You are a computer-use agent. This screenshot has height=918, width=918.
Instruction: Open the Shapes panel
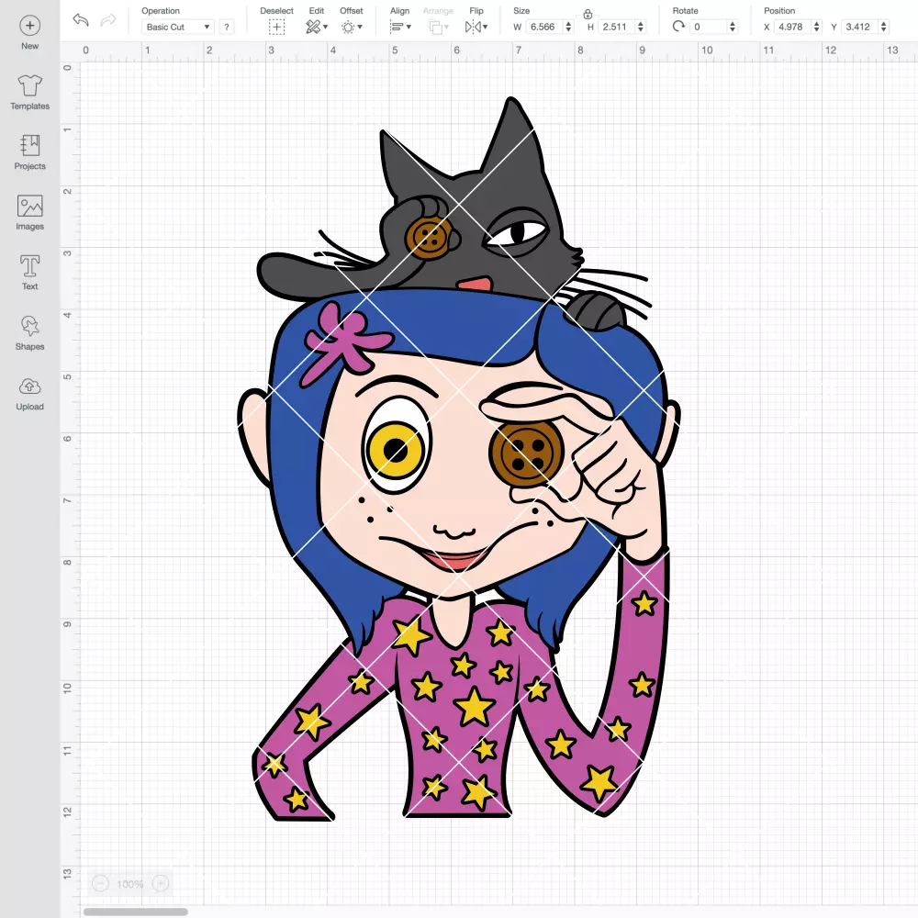point(30,333)
